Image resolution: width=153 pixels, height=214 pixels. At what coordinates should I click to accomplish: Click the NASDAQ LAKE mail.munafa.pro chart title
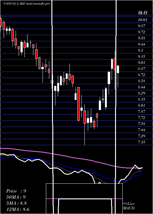[x=26, y=4]
